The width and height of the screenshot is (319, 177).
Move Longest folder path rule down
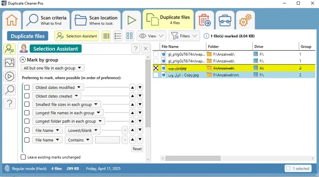[x=140, y=121]
